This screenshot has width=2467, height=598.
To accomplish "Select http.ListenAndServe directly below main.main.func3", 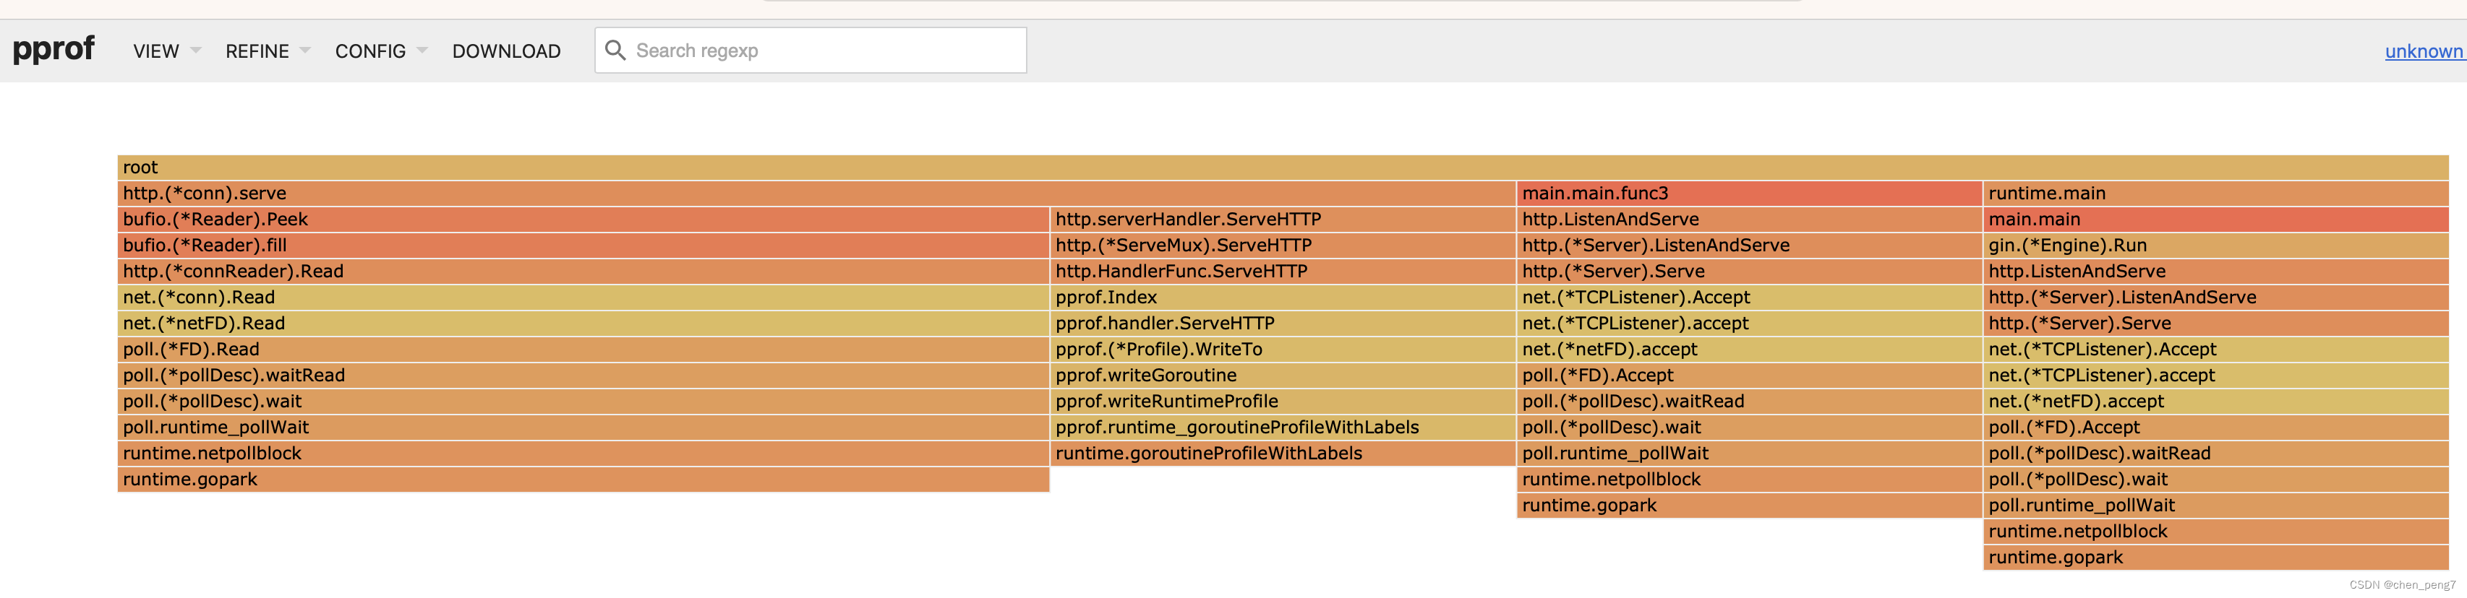I will pos(1749,219).
